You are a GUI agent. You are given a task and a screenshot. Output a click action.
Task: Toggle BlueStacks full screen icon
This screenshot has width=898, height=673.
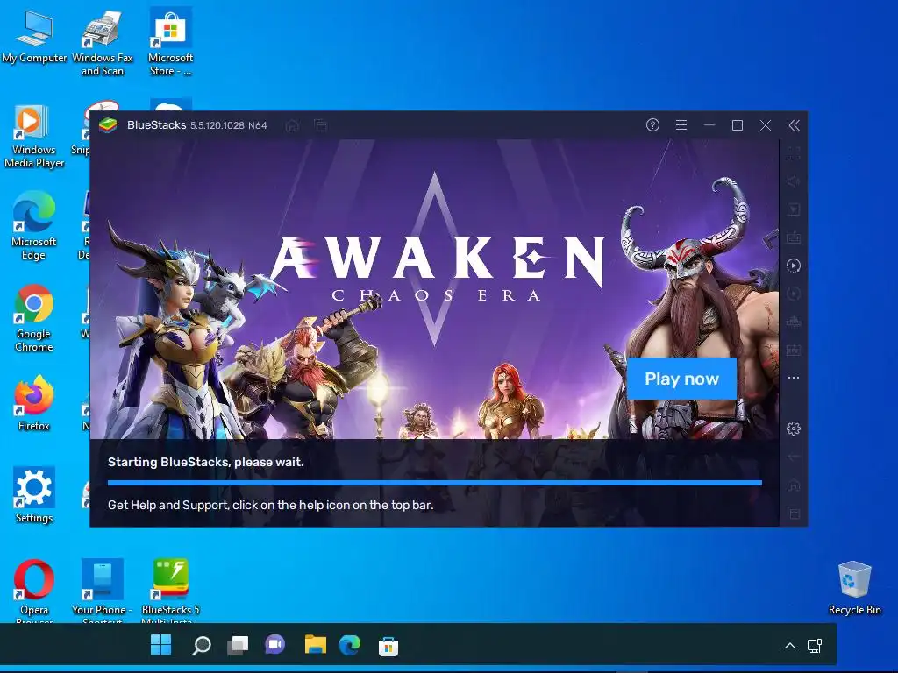click(x=794, y=153)
